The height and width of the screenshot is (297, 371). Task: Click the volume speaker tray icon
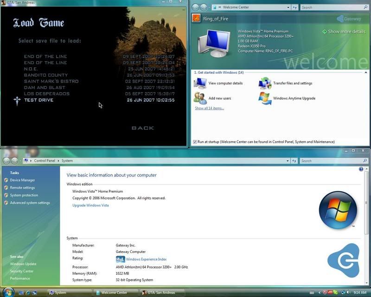point(349,292)
